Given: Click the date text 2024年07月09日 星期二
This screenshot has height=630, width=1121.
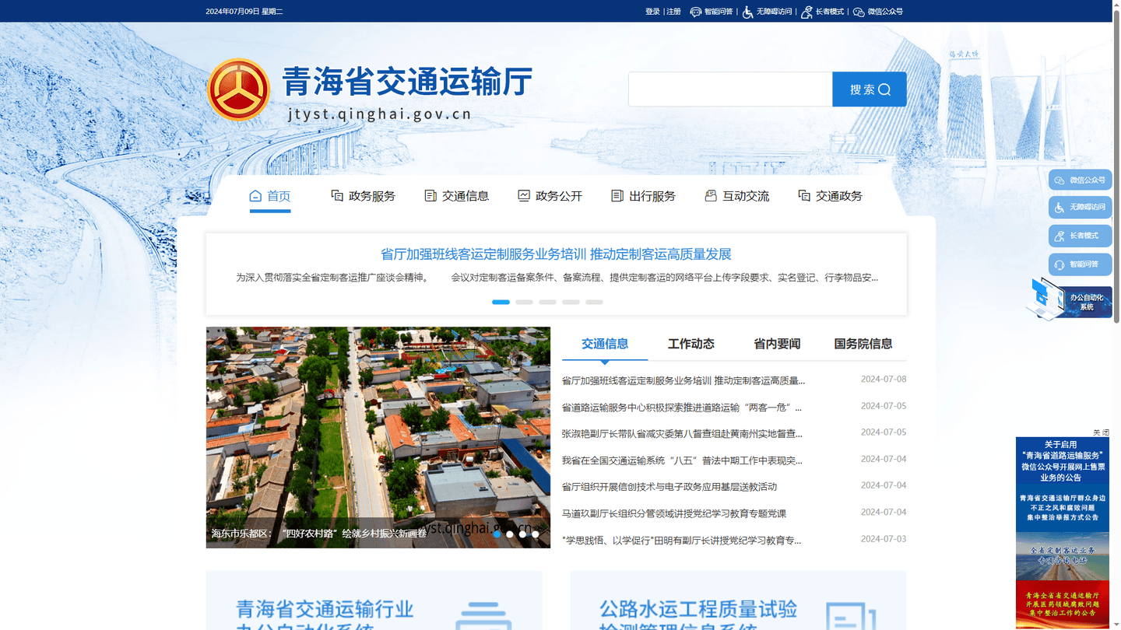Looking at the screenshot, I should click(244, 12).
